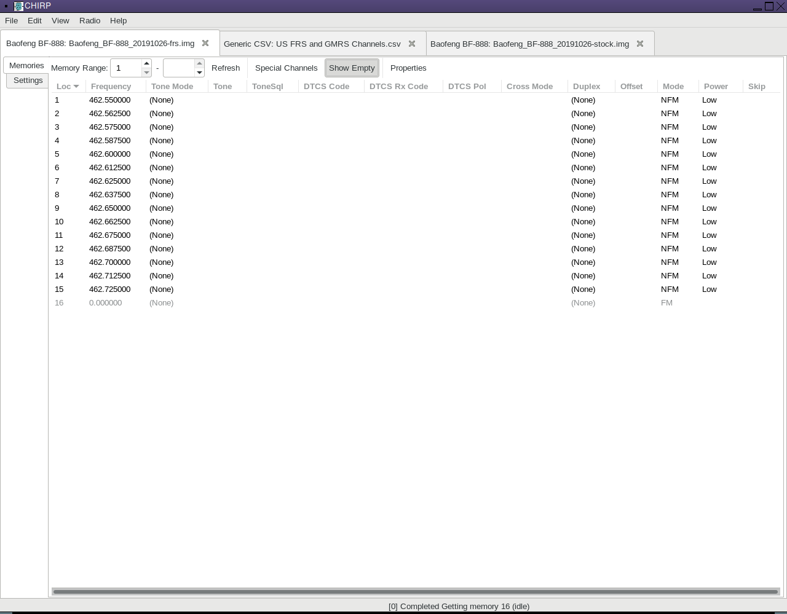Open the View menu

coord(60,20)
